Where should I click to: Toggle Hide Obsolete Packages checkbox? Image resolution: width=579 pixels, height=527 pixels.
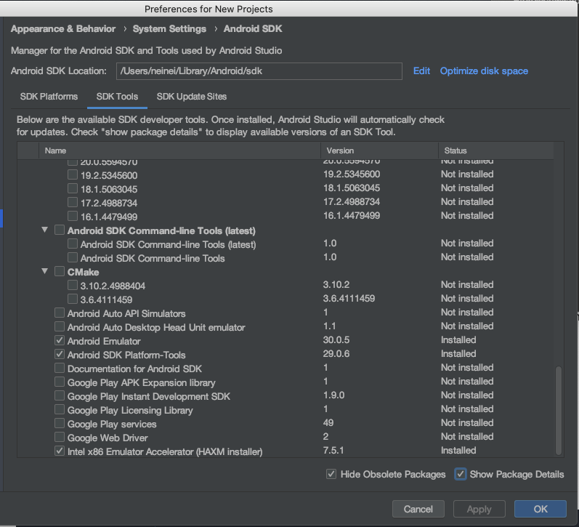[331, 474]
